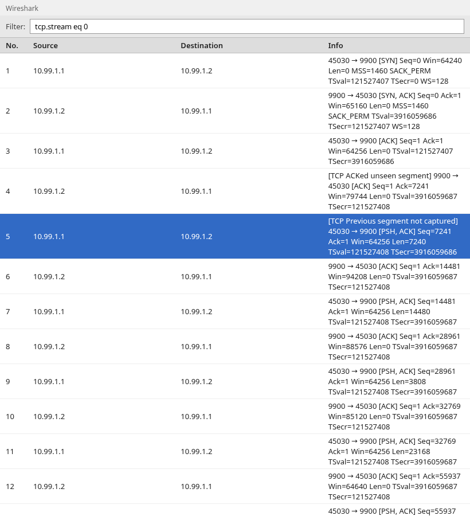The width and height of the screenshot is (470, 516).
Task: Click packet number 10
Action: pyautogui.click(x=10, y=416)
